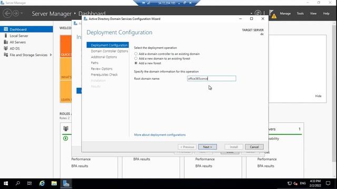Viewport: 337px width, 189px height.
Task: Select the Paths step
Action: 95,63
